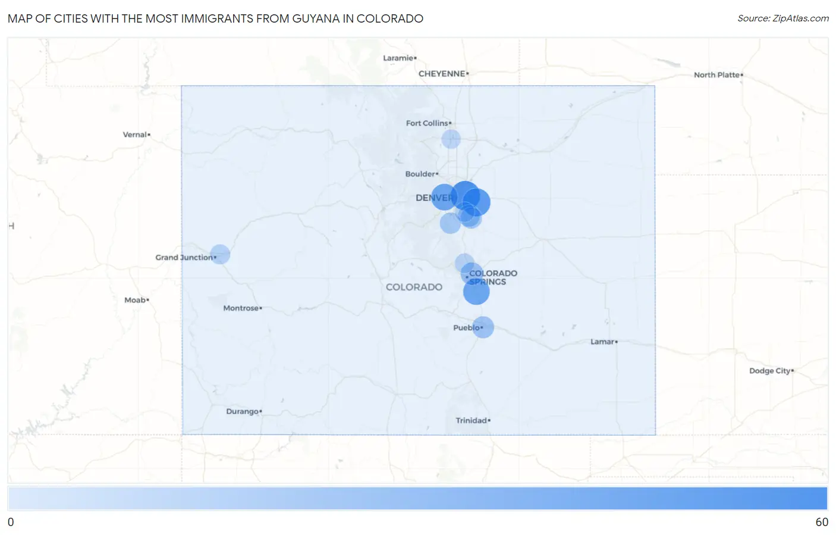Click the Durango city label

[244, 411]
